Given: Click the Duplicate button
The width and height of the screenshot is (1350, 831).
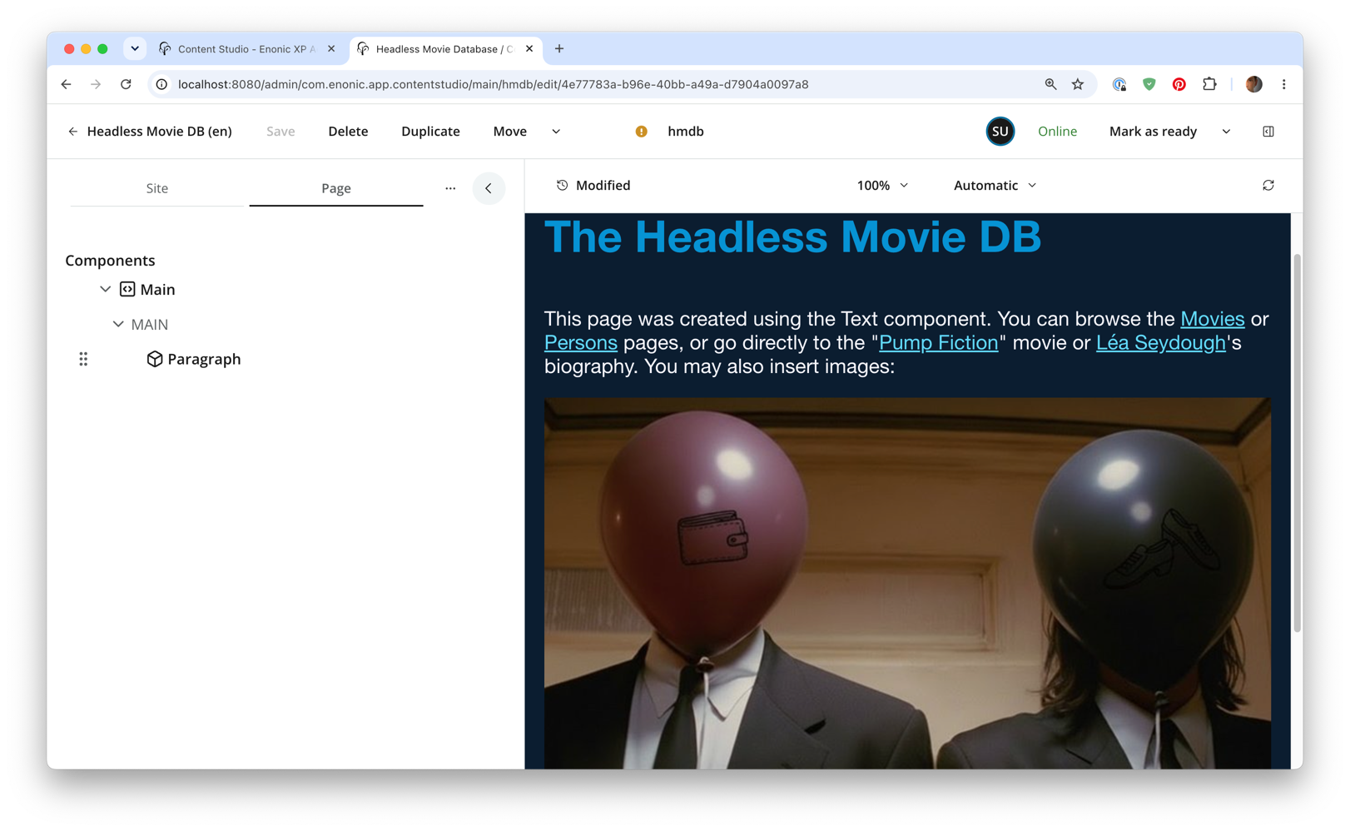Looking at the screenshot, I should (x=430, y=132).
